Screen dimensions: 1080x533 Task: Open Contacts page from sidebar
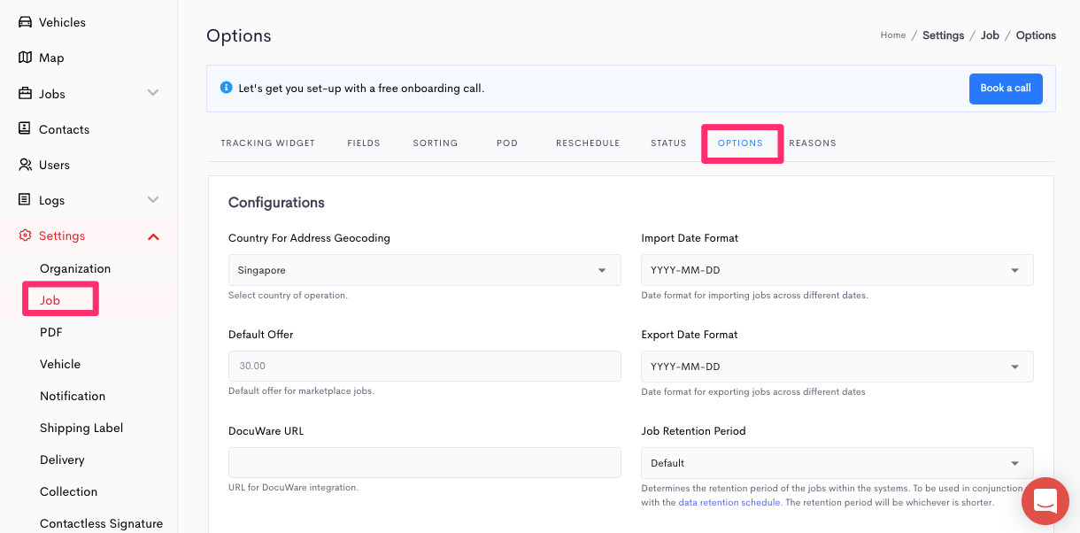tap(64, 129)
